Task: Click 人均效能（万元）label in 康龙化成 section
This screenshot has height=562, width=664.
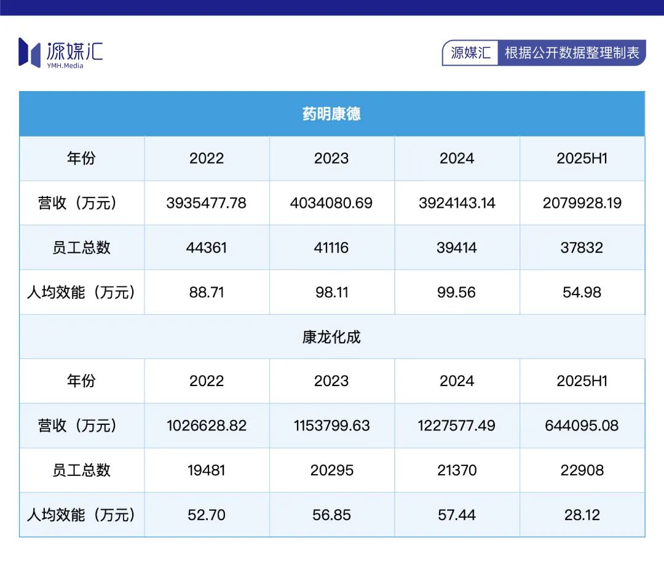Action: click(81, 515)
